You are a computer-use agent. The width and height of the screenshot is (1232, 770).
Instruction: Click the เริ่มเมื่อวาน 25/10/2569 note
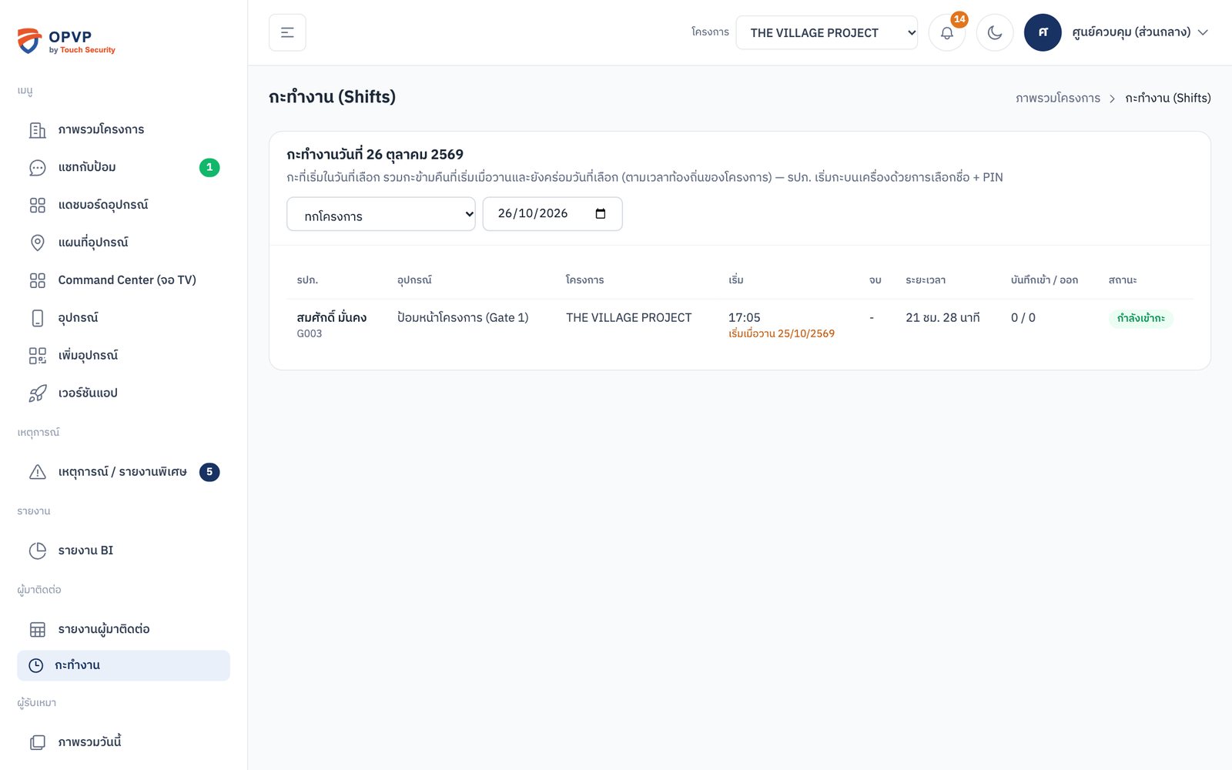(x=782, y=333)
